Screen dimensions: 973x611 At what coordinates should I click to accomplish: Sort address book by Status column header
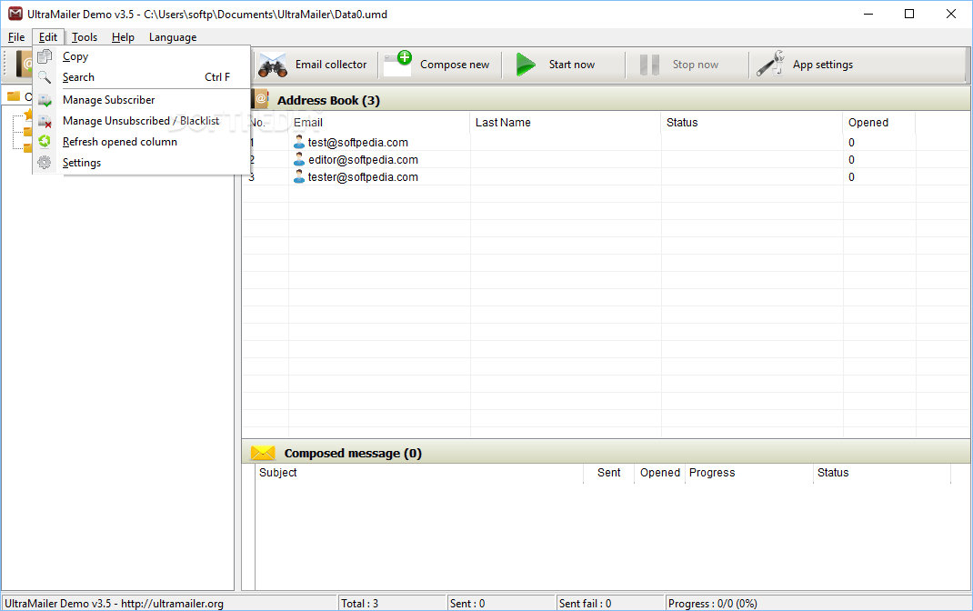coord(752,122)
